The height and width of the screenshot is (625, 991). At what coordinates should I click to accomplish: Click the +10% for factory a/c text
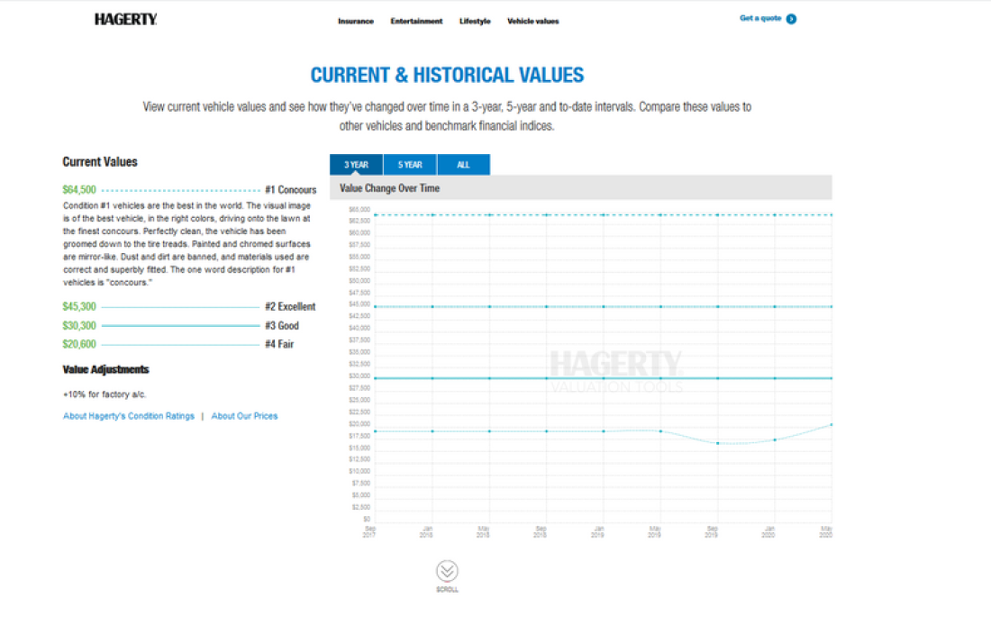tap(105, 394)
